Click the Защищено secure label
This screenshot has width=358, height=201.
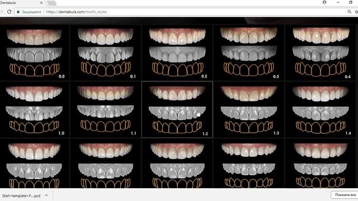31,12
